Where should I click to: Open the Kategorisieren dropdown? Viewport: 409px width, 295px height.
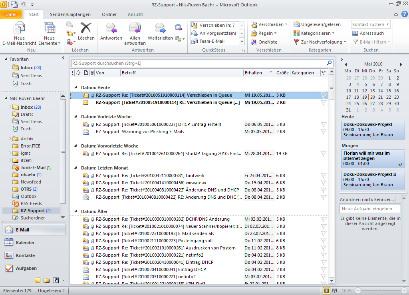pos(314,33)
